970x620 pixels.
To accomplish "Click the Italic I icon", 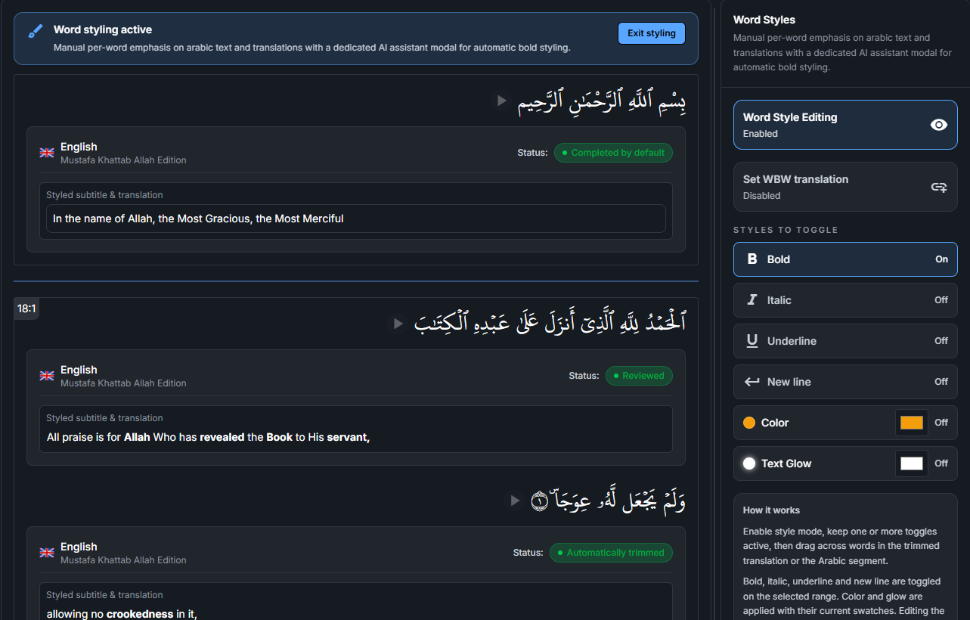I will [752, 300].
